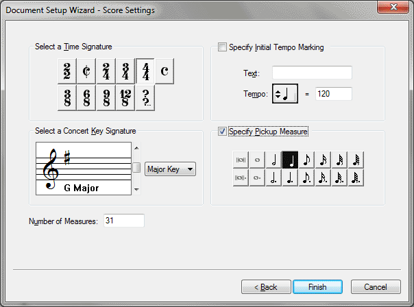Open the Major Key dropdown
This screenshot has width=414, height=307.
pyautogui.click(x=171, y=169)
